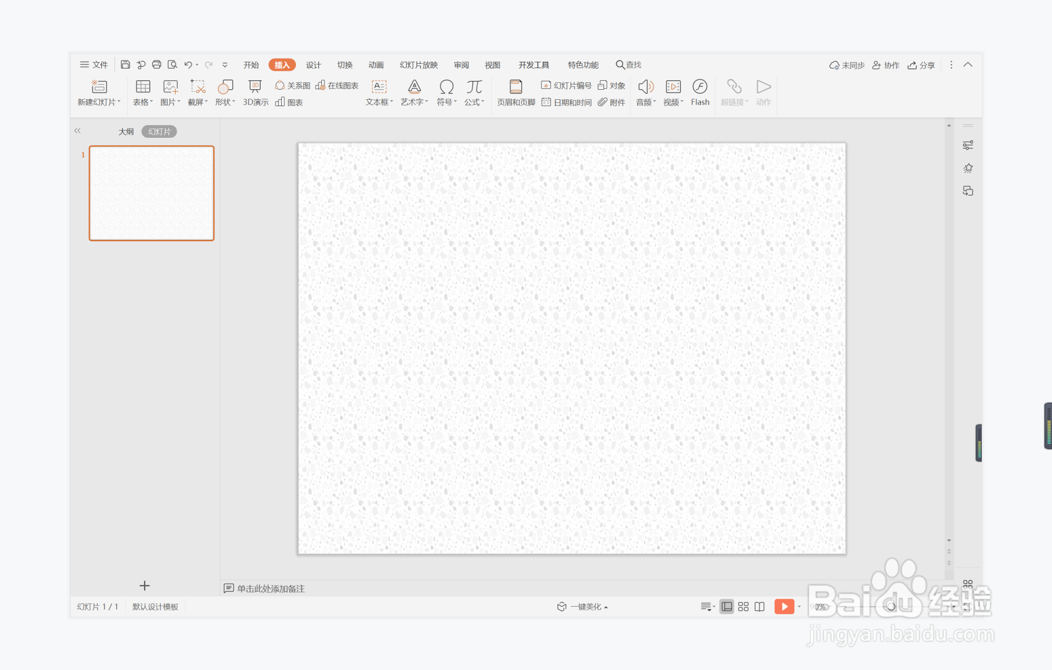Click 单击此处添加备注 to add notes
Screen dimensions: 1052x670
[x=270, y=588]
